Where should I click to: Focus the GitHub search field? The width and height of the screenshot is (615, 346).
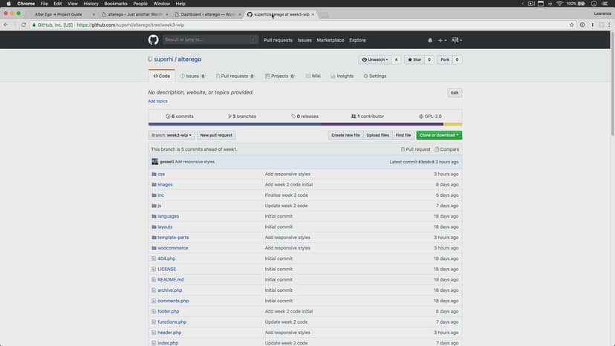coord(201,40)
